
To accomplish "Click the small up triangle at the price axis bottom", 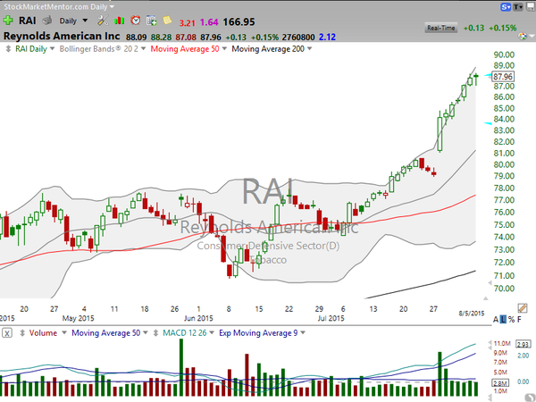I will pos(485,298).
